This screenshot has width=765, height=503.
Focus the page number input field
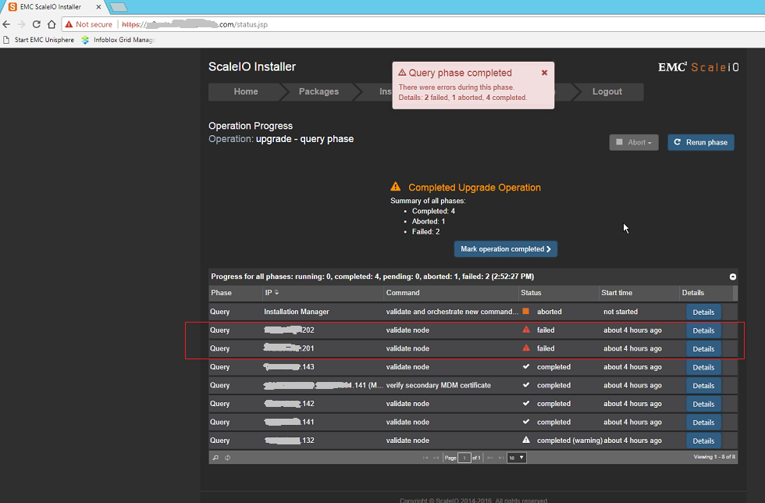(464, 458)
